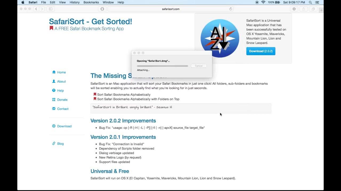Open the Edit menu
341x191 pixels.
(x=52, y=2)
